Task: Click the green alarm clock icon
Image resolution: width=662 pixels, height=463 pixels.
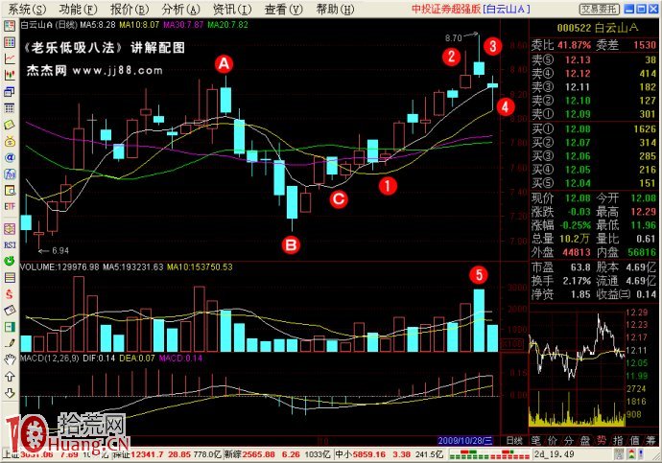Action: tap(10, 261)
